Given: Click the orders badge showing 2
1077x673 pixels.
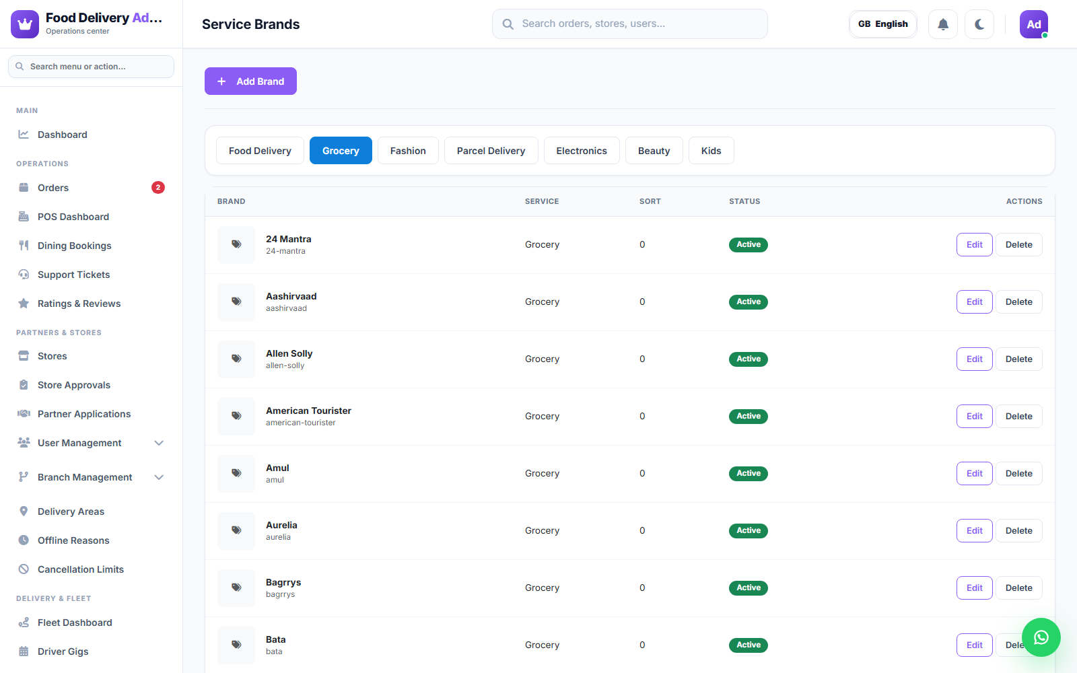Looking at the screenshot, I should (x=158, y=188).
